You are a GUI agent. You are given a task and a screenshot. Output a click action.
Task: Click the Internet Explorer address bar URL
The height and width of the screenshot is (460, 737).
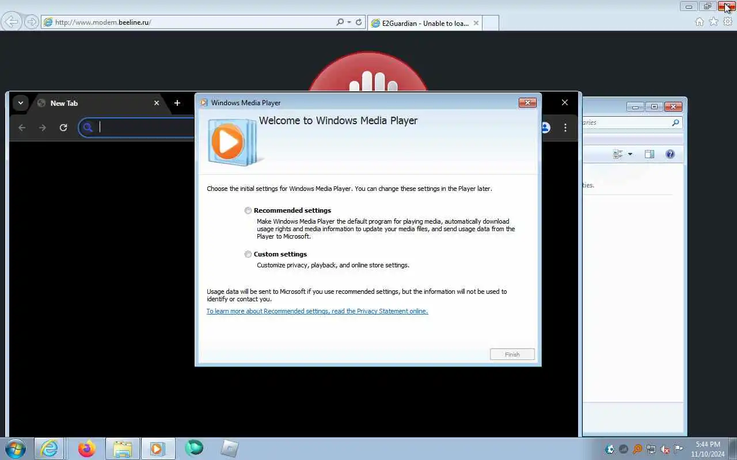click(103, 22)
